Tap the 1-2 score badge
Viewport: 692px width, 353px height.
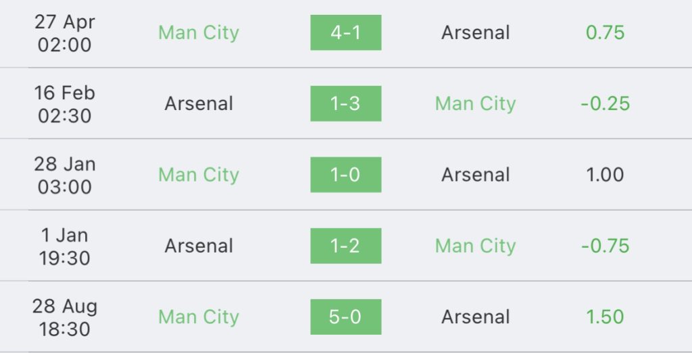[345, 246]
